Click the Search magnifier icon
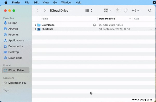 pyautogui.click(x=150, y=11)
